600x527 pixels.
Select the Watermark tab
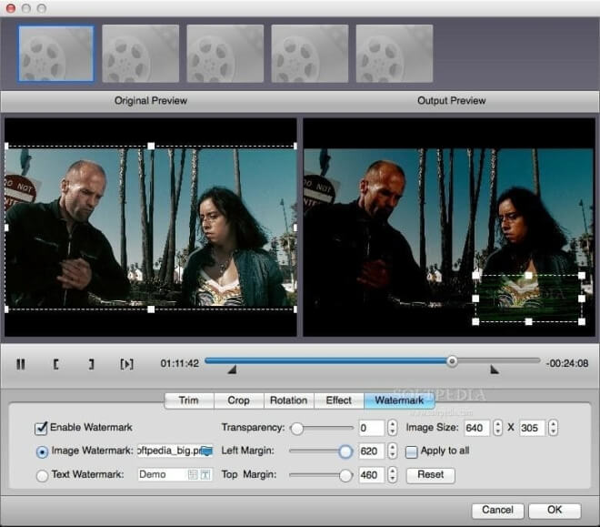(399, 400)
